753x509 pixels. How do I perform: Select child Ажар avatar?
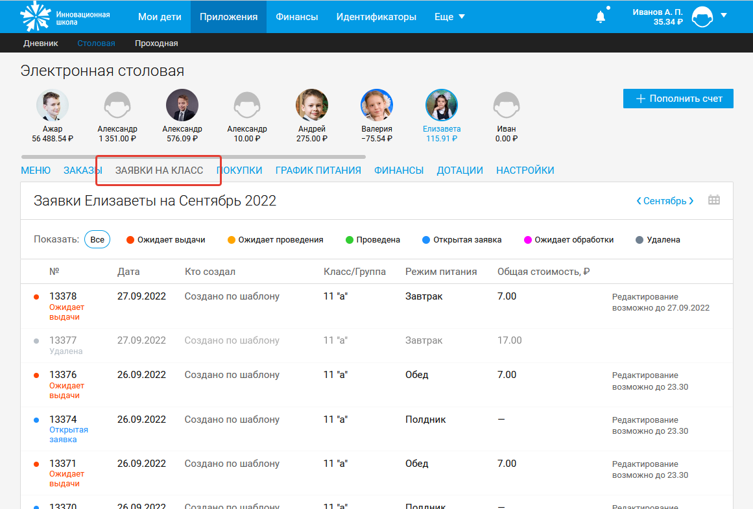tap(53, 105)
